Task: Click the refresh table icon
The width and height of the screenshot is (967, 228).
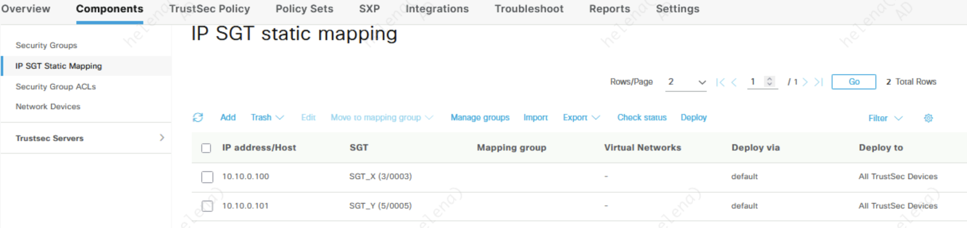Action: (x=198, y=118)
